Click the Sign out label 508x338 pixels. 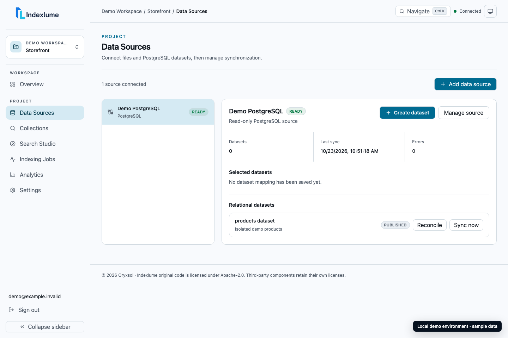click(29, 310)
